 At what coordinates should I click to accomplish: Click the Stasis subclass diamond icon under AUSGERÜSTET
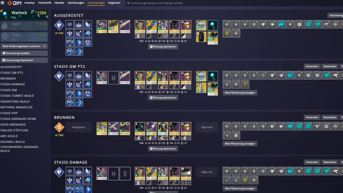[59, 25]
